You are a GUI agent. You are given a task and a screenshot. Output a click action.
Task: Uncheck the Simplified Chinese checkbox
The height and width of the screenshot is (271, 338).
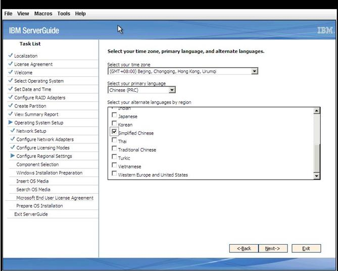(x=114, y=132)
